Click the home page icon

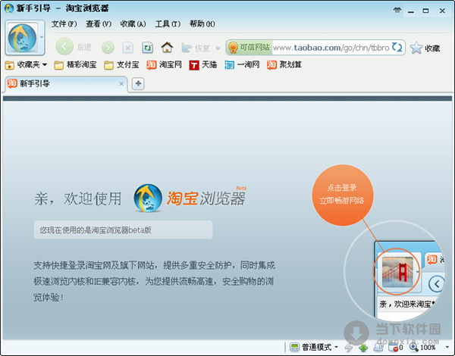coord(167,47)
